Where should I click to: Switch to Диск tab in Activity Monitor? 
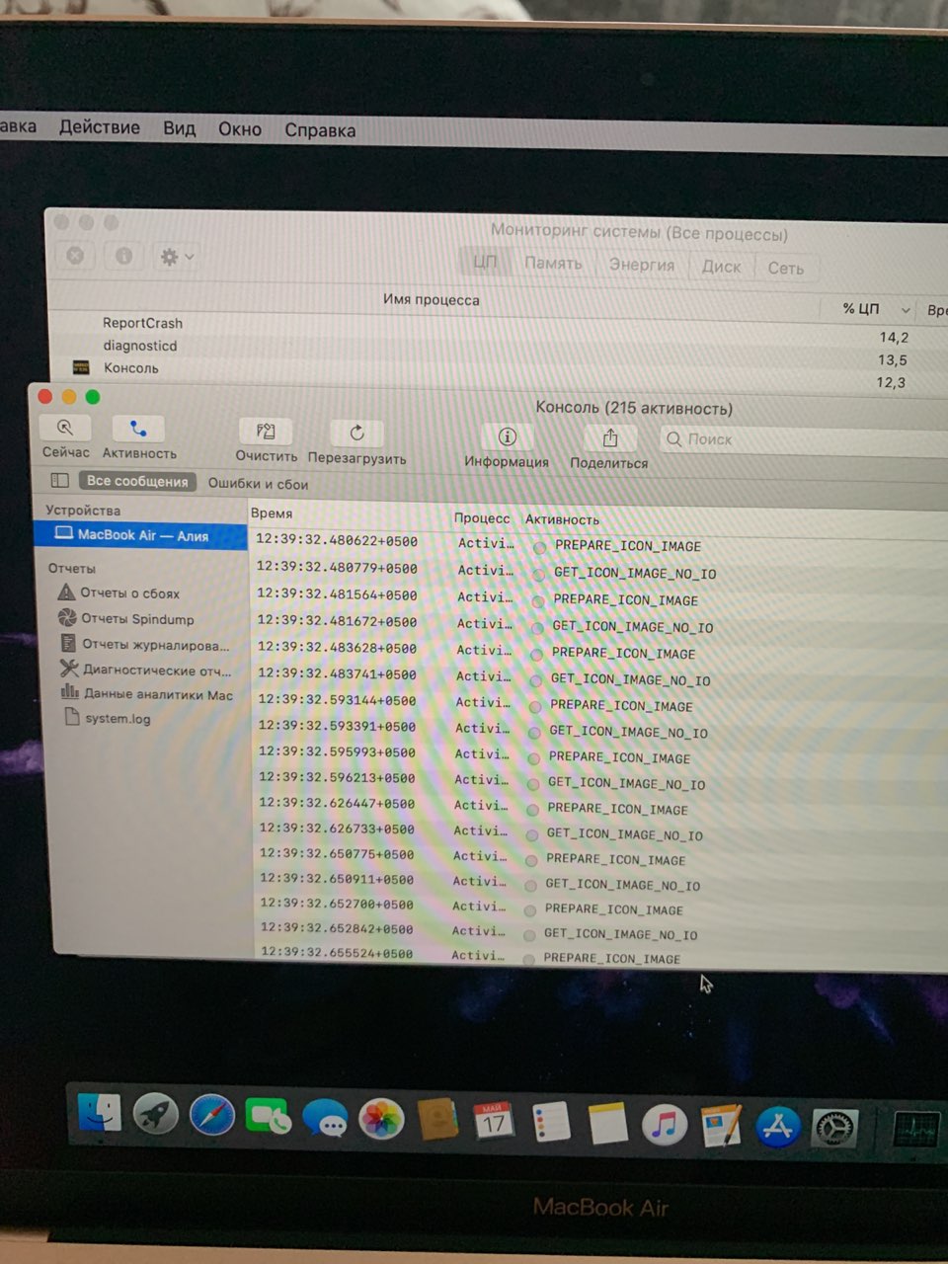point(721,267)
